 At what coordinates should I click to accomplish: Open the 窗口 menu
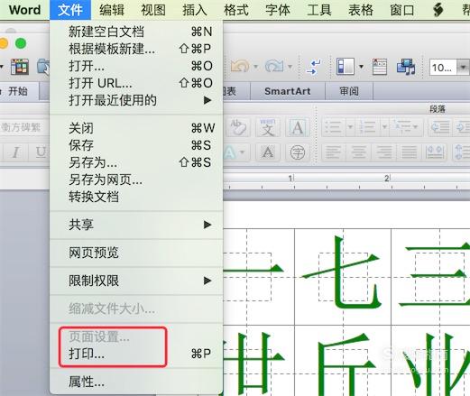tap(402, 10)
